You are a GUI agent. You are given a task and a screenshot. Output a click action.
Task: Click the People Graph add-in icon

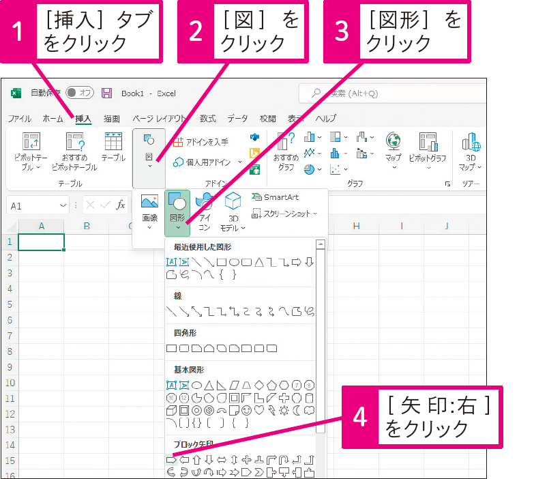coord(255,169)
